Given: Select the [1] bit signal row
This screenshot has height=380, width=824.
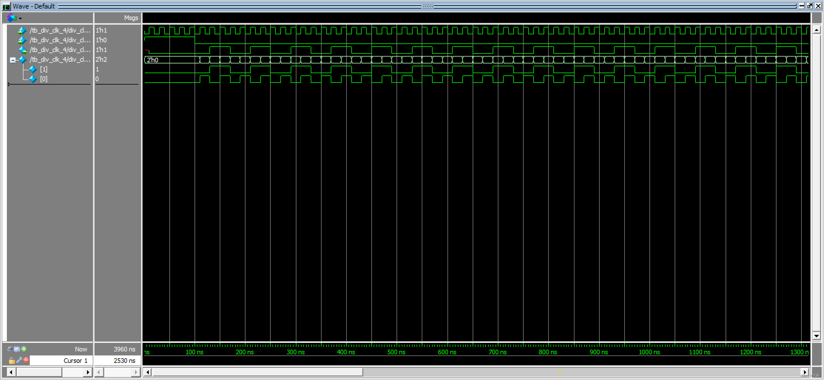Looking at the screenshot, I should tap(44, 69).
